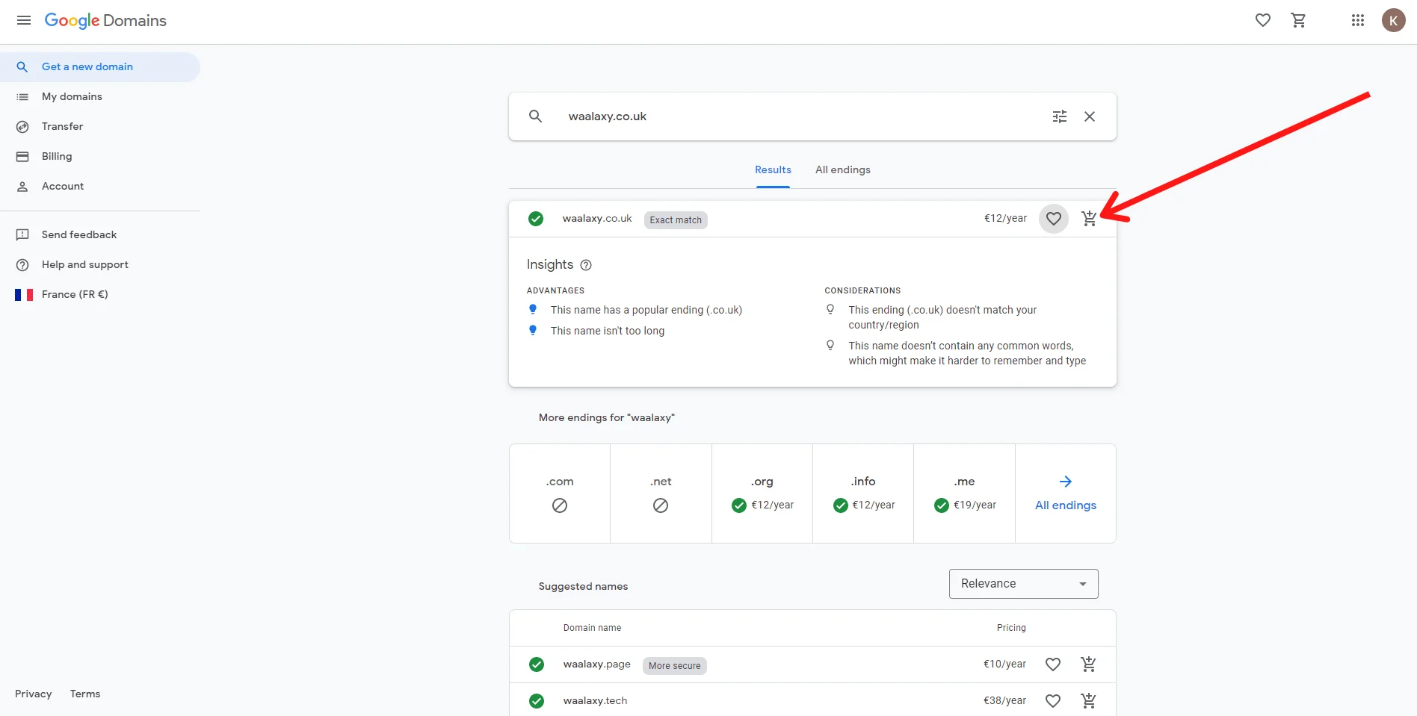
Task: Add waalaxy.co.uk to cart
Action: [1090, 219]
